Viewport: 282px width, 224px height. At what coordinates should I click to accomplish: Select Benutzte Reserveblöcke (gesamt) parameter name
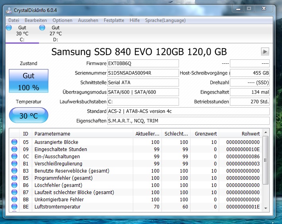pyautogui.click(x=72, y=171)
